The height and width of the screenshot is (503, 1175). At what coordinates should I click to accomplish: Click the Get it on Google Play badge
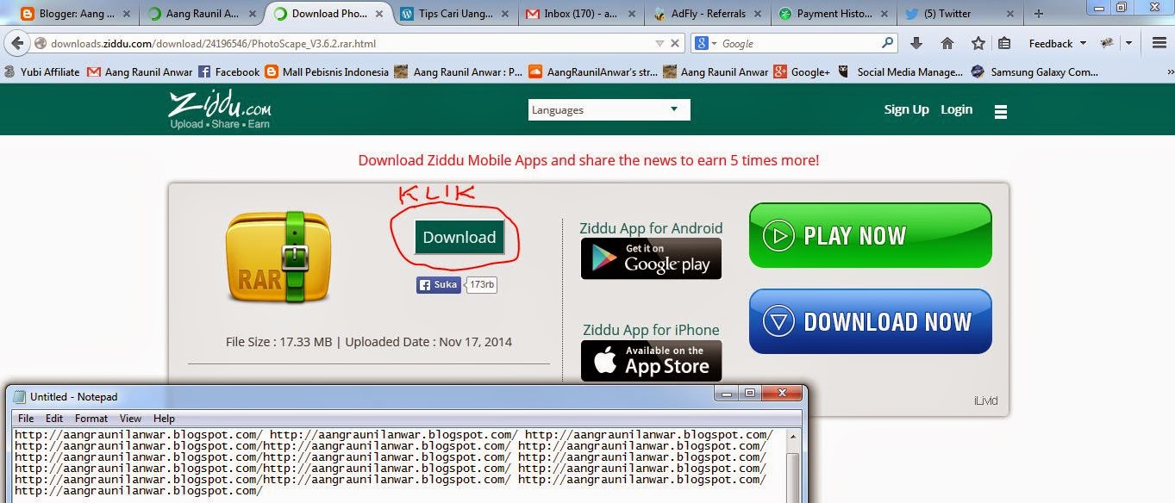tap(651, 258)
